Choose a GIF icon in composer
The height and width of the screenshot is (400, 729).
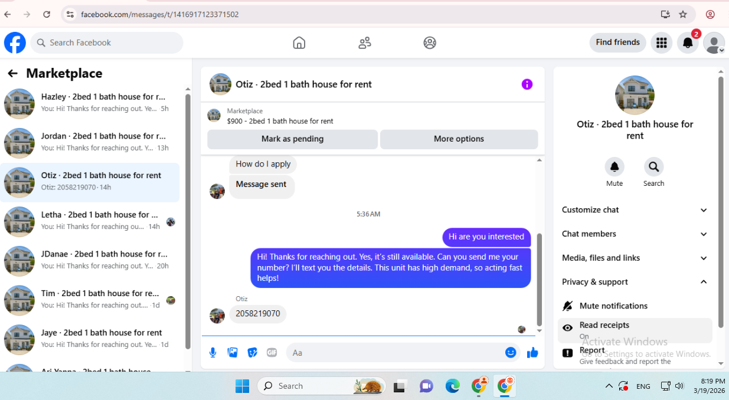[x=272, y=353]
